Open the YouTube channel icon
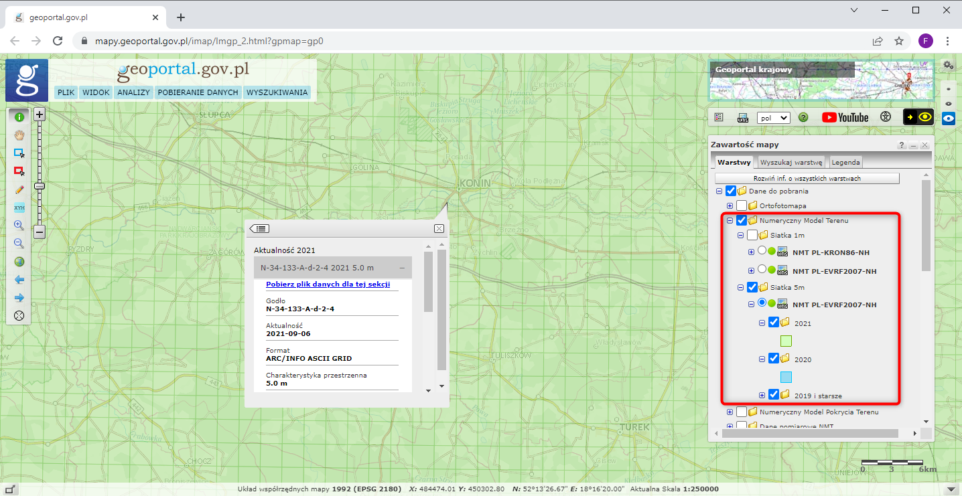962x496 pixels. (x=845, y=117)
